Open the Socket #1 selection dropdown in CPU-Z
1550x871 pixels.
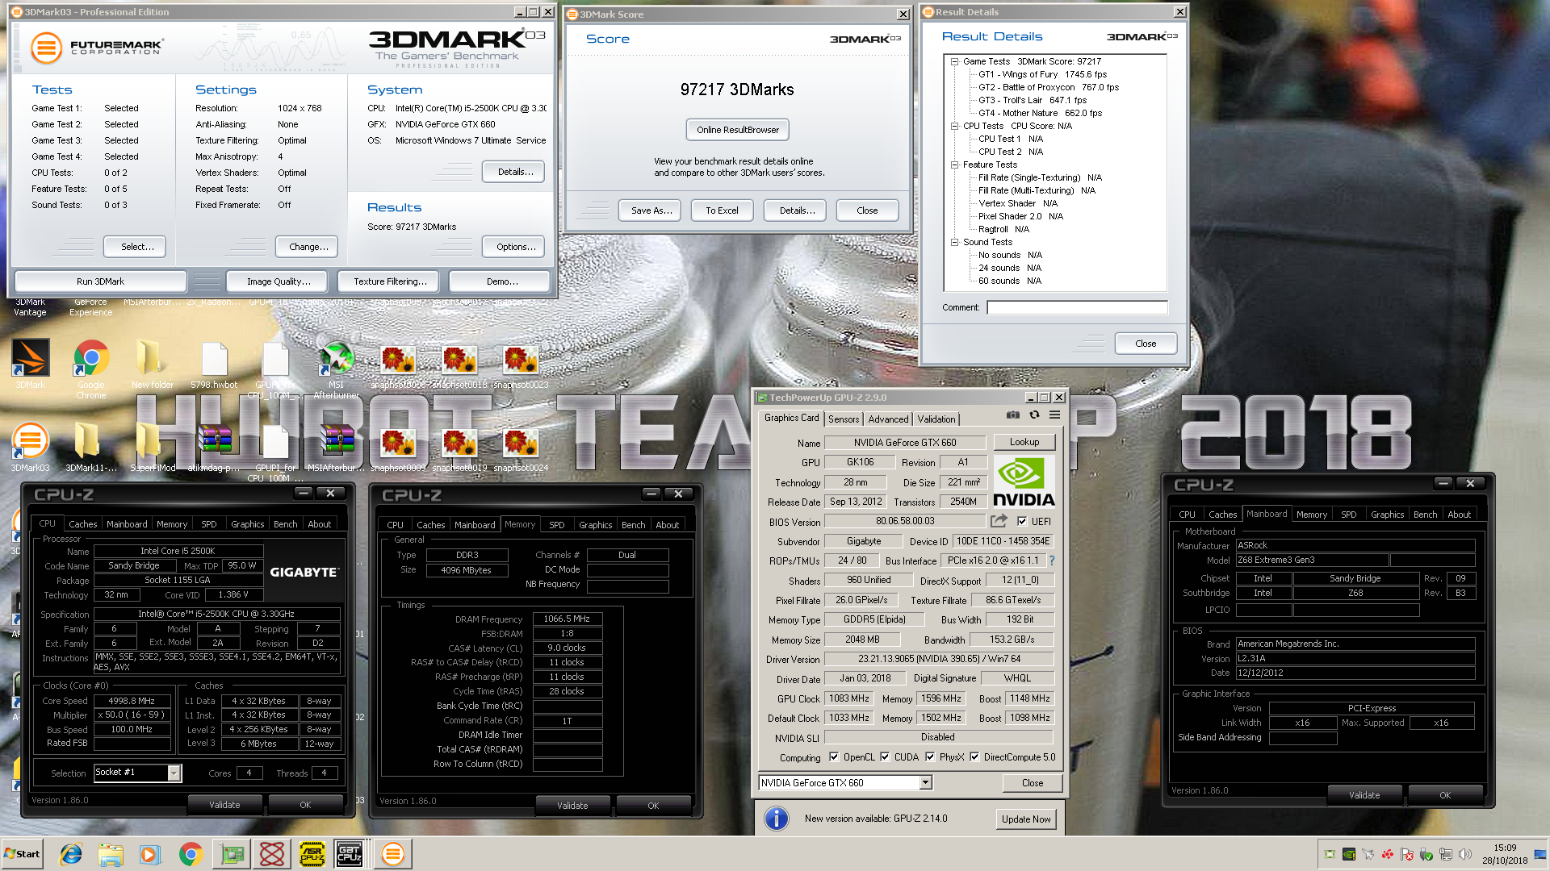174,773
